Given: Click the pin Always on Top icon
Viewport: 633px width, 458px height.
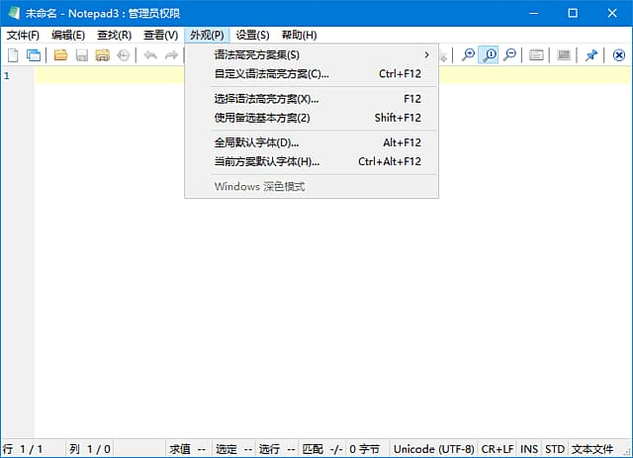Looking at the screenshot, I should [x=591, y=55].
